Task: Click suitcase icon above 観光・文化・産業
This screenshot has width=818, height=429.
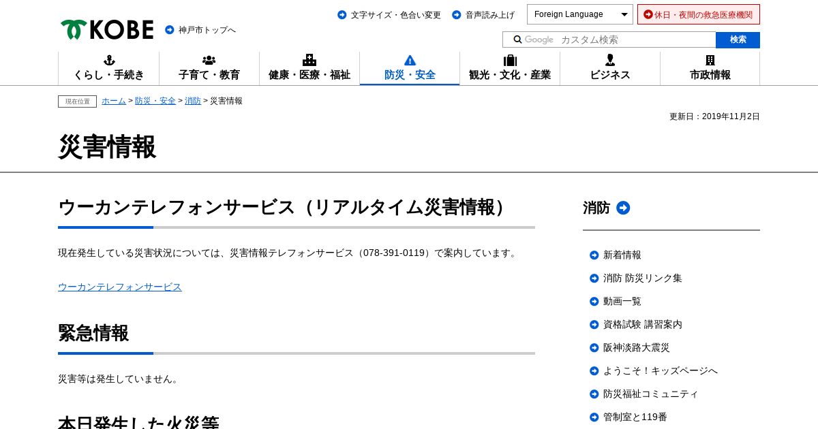Action: click(510, 60)
